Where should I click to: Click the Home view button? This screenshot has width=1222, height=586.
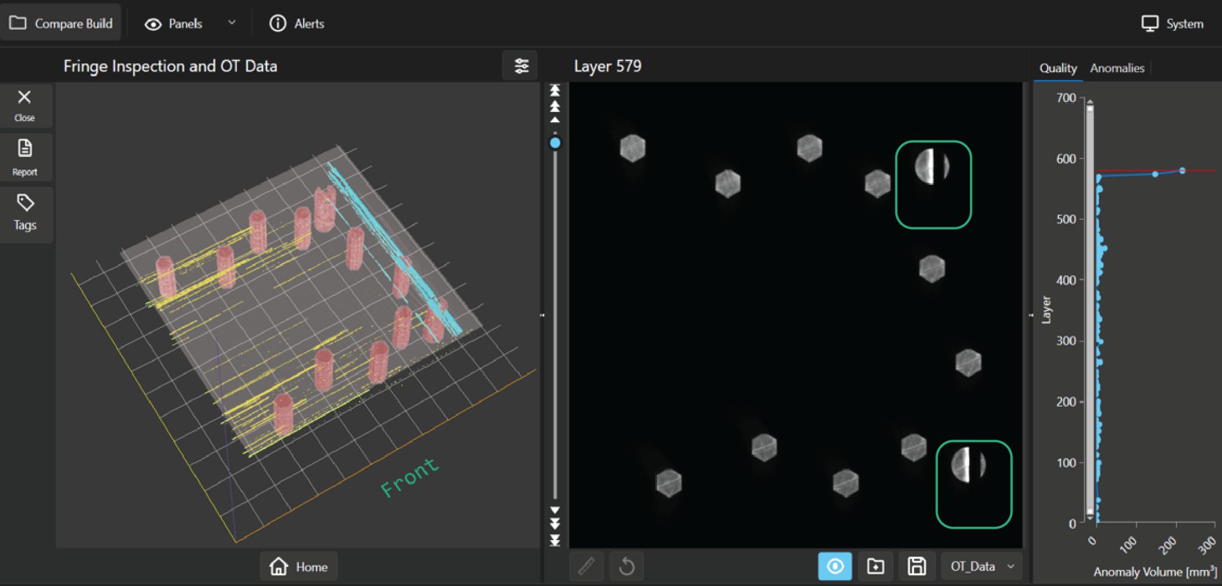(x=298, y=566)
